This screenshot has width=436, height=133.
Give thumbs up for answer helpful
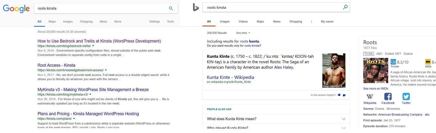click(339, 95)
